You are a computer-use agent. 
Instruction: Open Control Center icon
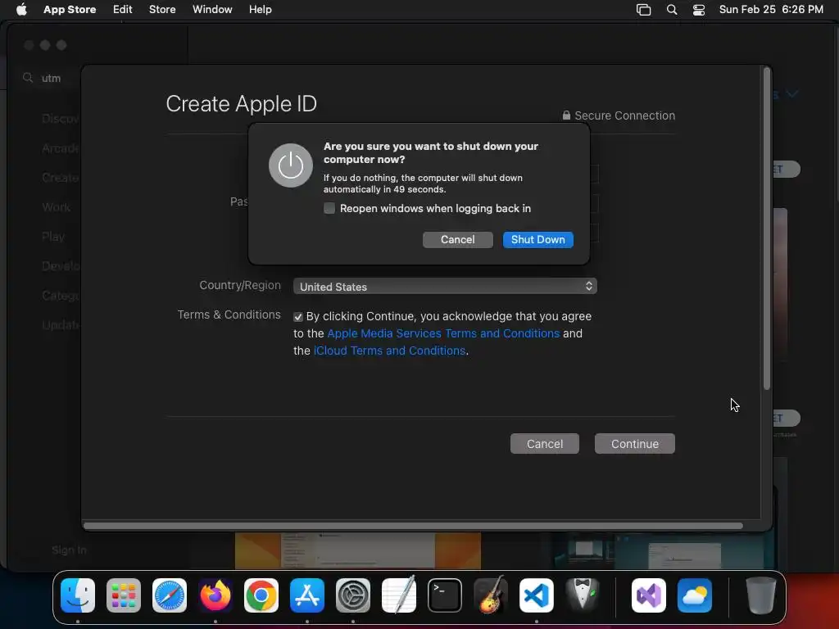[x=699, y=10]
